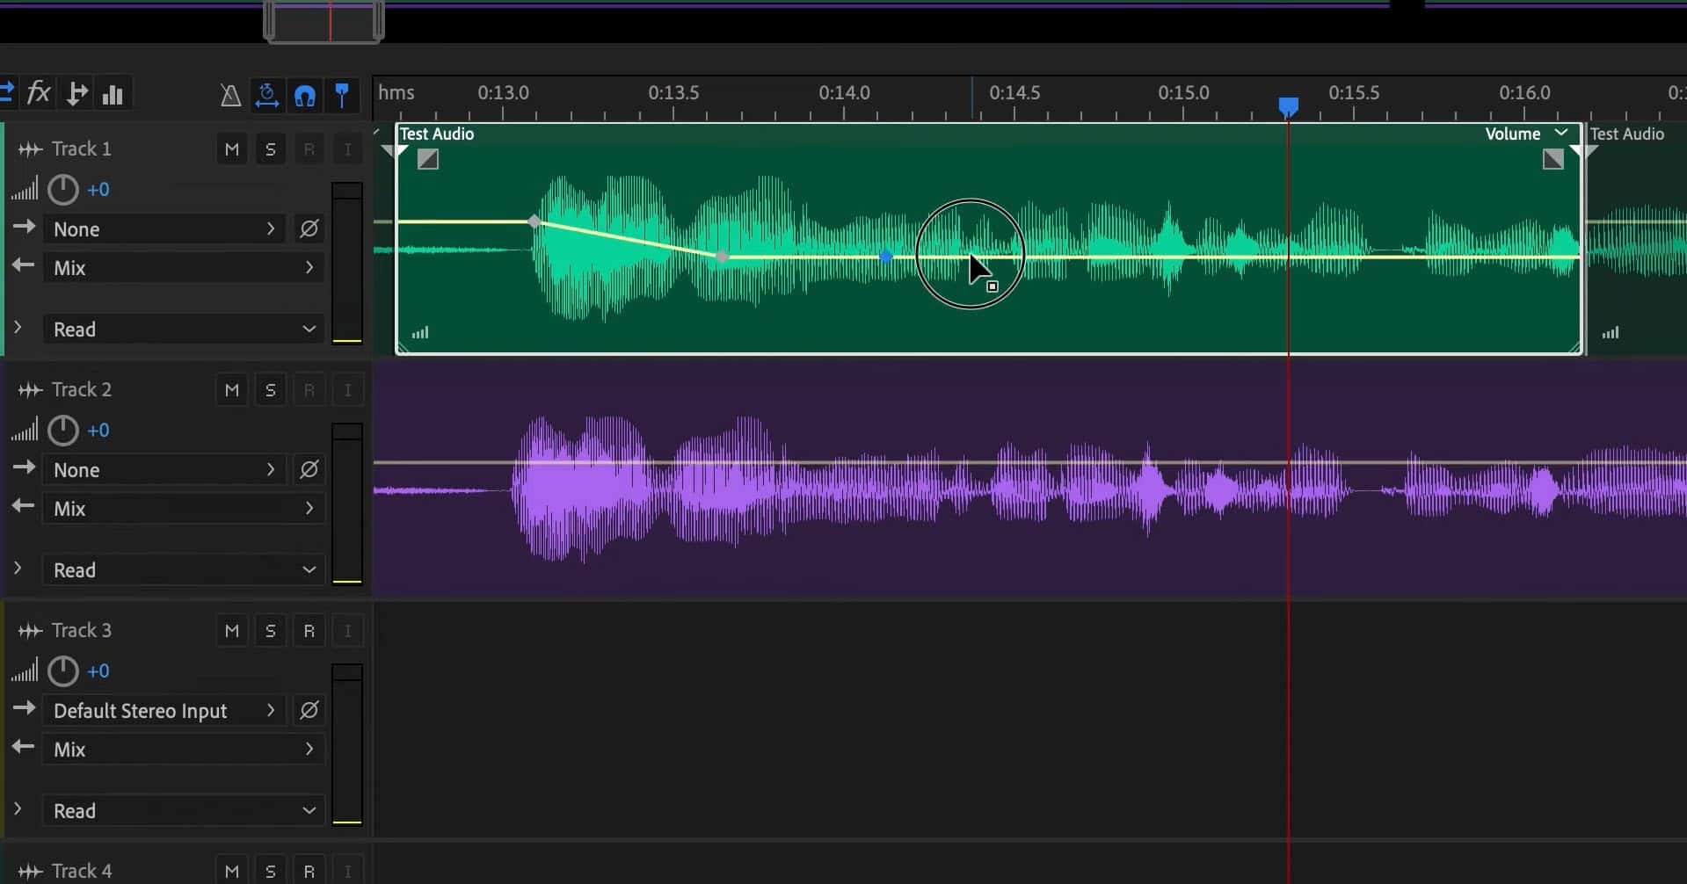1687x884 pixels.
Task: Arm Track 3 for recording with the R button
Action: click(309, 630)
